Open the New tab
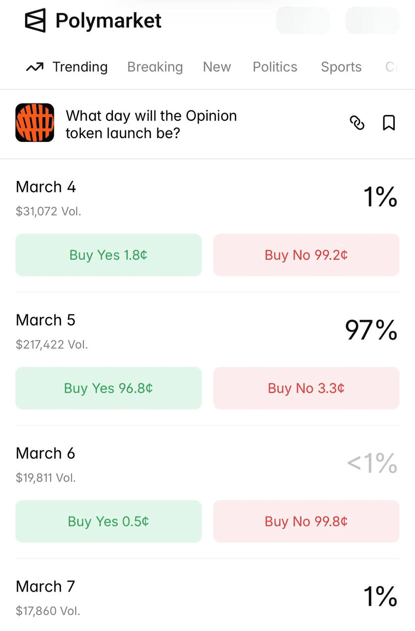The width and height of the screenshot is (415, 631). coord(217,67)
